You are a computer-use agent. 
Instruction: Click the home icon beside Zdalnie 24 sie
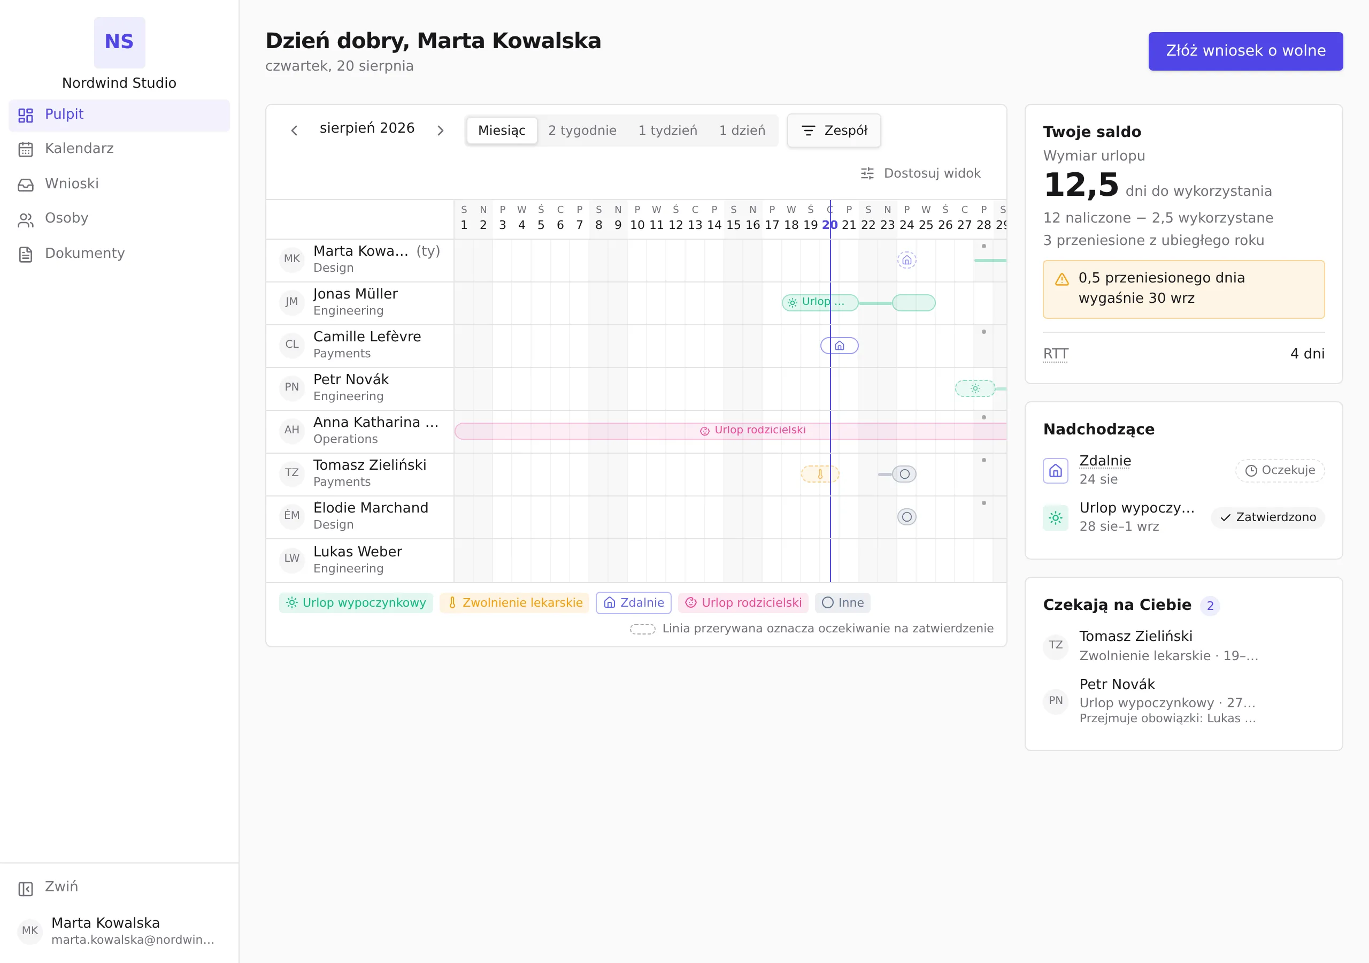click(x=1056, y=471)
